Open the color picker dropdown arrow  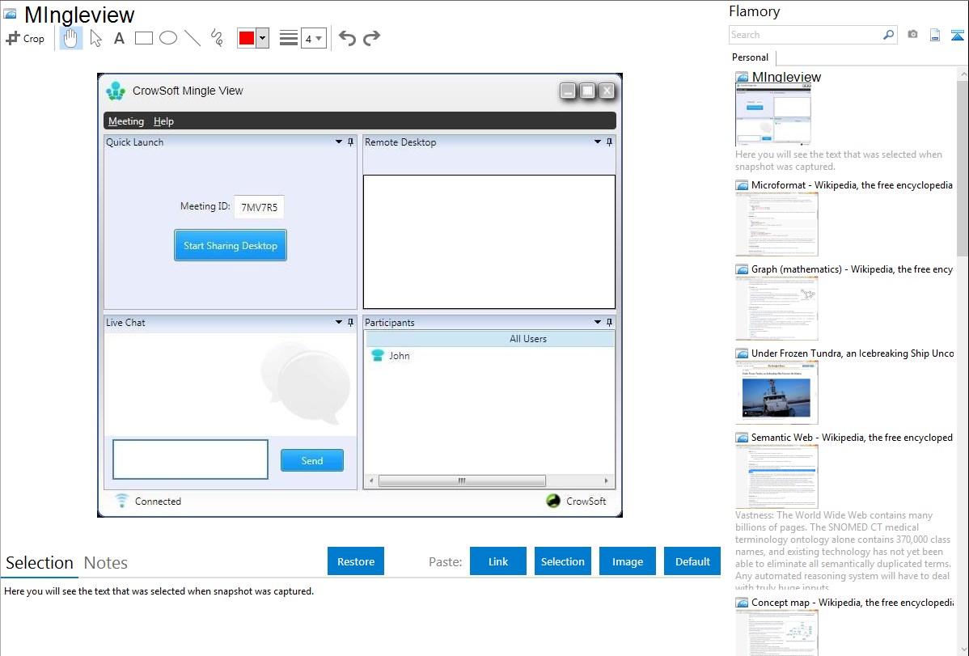[262, 38]
